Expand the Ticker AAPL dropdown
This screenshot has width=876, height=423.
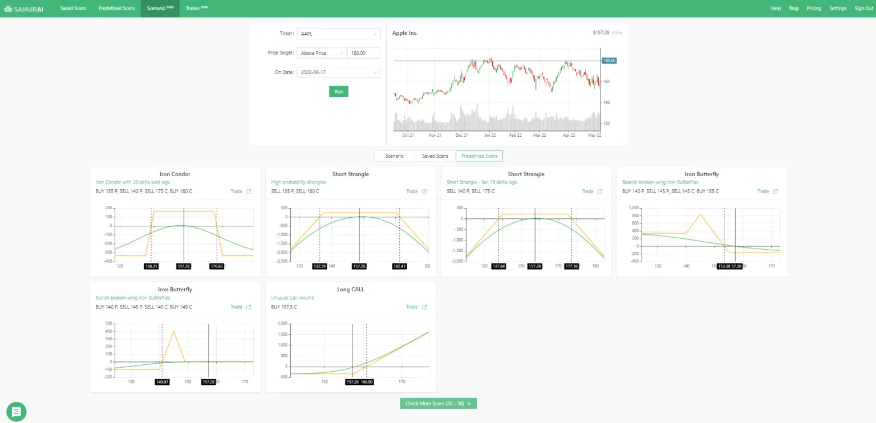coord(339,34)
